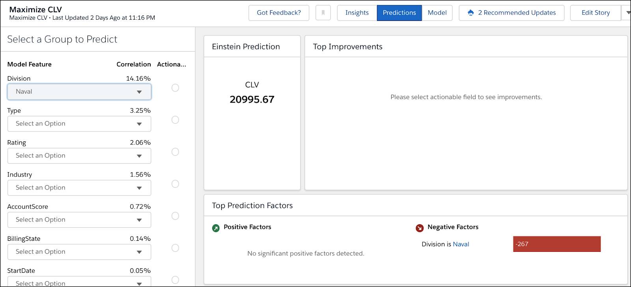Click the Division 14.16% correlation value
The width and height of the screenshot is (631, 287).
(x=138, y=79)
